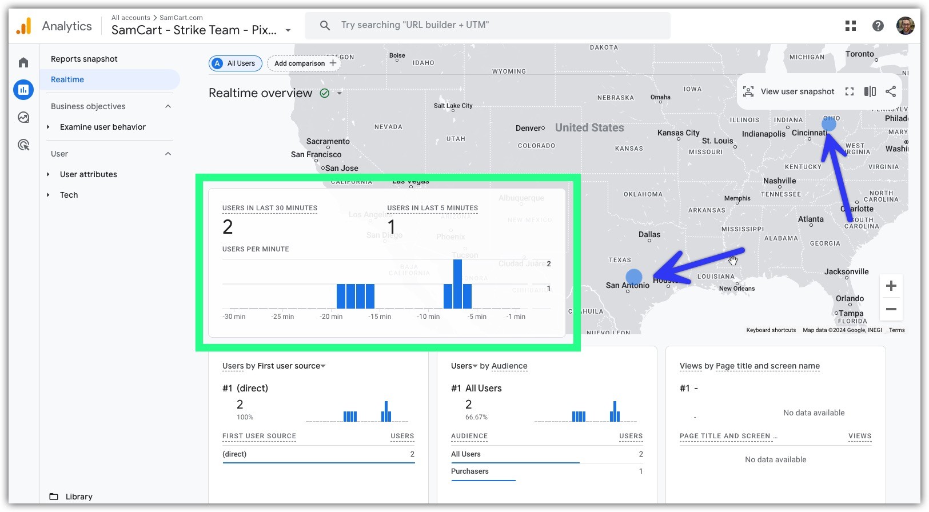Click the tallest users-per-minute bar

point(457,284)
